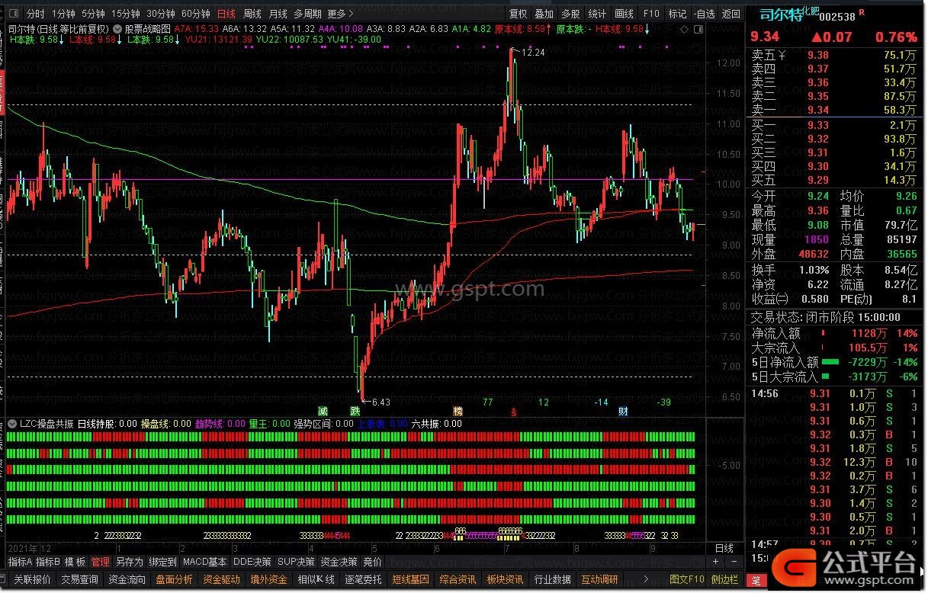This screenshot has height=593, width=928.
Task: Click the 跌 event marker under chart
Action: [355, 411]
